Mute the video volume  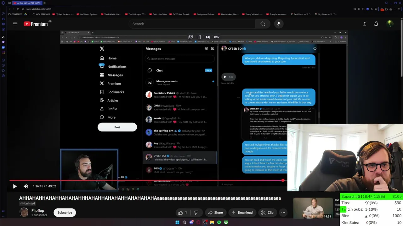coord(26,186)
